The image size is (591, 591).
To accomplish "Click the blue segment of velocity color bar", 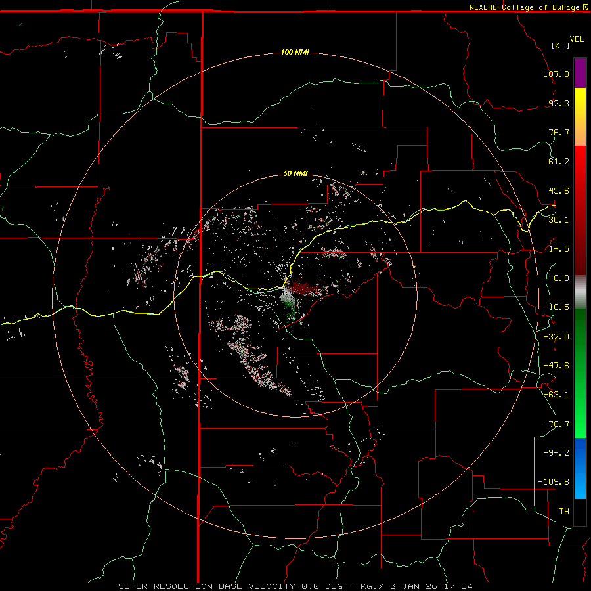I will [x=580, y=468].
